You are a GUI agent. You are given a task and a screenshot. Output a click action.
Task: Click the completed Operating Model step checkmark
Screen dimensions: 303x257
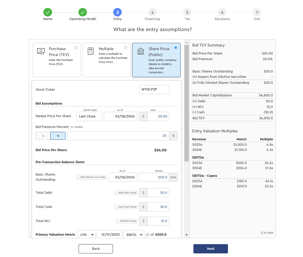click(x=83, y=12)
